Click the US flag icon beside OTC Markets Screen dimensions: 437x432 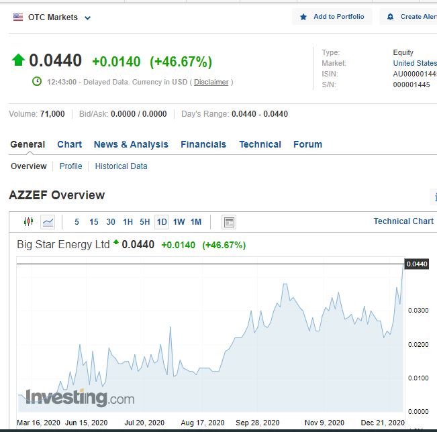(18, 17)
